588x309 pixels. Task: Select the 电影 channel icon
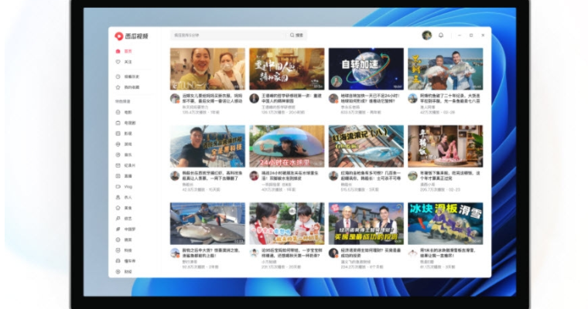118,112
